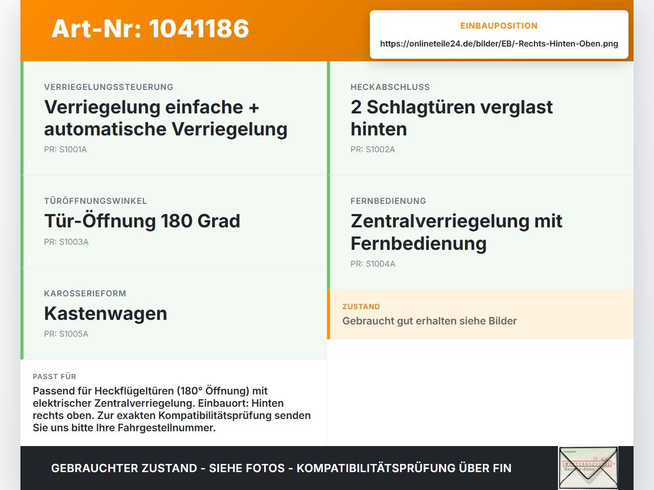Click the PR: S1002A code
Image resolution: width=654 pixels, height=490 pixels.
tap(372, 150)
